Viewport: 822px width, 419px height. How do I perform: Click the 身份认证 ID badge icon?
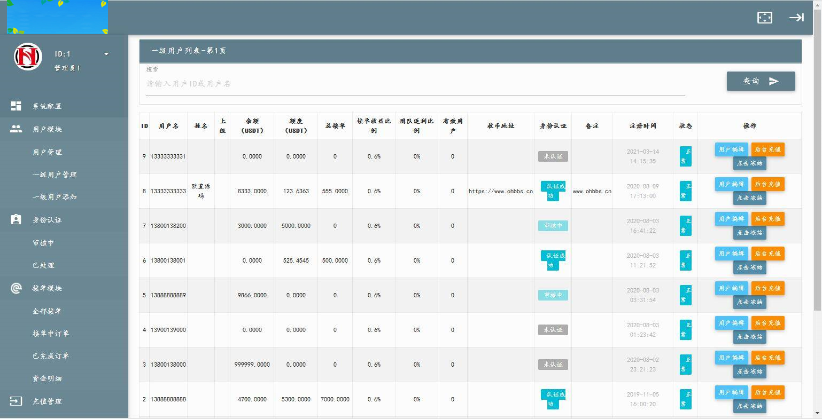(x=16, y=220)
